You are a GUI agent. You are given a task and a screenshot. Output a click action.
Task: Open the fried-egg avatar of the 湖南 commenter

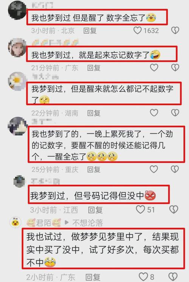coord(17,81)
